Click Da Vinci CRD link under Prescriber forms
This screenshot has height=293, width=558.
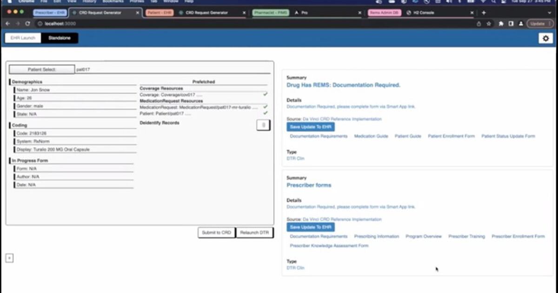tap(342, 219)
